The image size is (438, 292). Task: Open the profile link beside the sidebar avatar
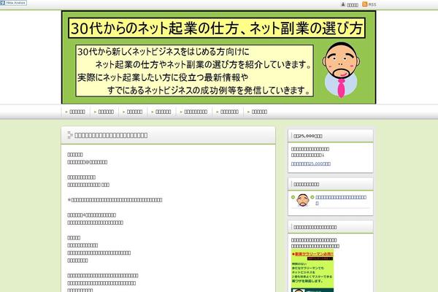pyautogui.click(x=341, y=200)
